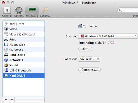Screen dimensions: 138x103
Task: Add new hardware with plus button
Action: click(6, 99)
